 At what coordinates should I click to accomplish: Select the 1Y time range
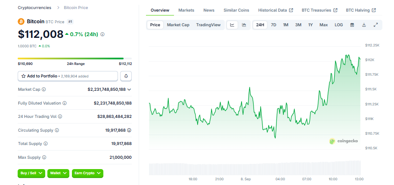click(x=310, y=25)
